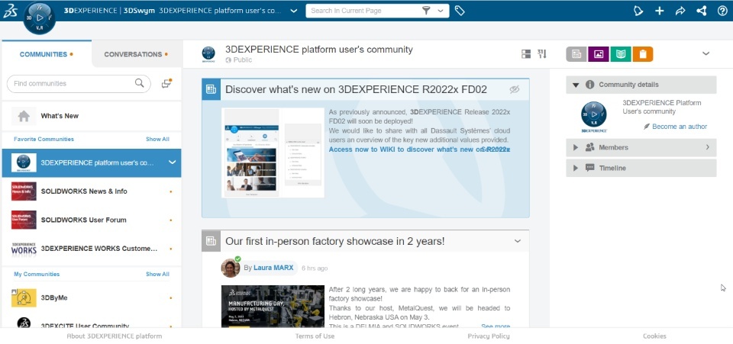Viewport: 733px width, 344px height.
Task: Open the notifications flag icon
Action: point(638,11)
